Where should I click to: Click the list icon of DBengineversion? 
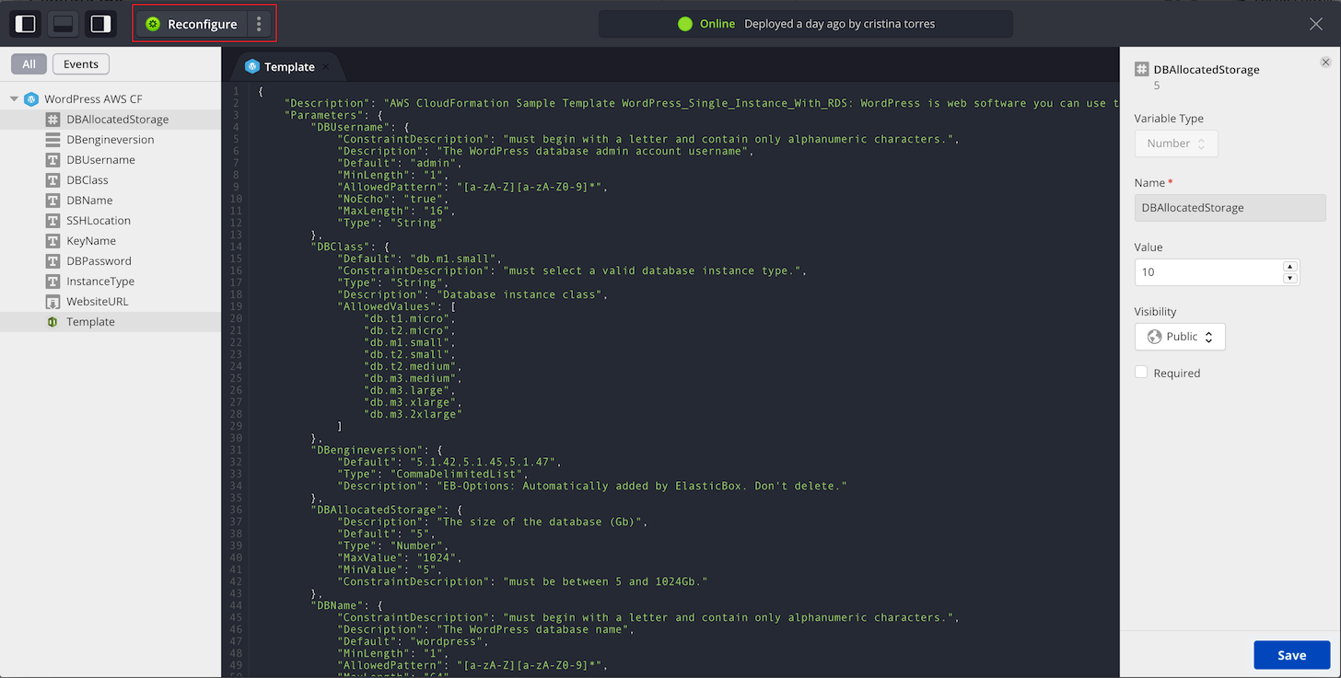(x=52, y=140)
